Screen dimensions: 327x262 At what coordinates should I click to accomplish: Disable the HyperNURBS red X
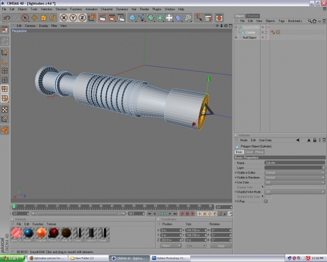[x=269, y=27]
